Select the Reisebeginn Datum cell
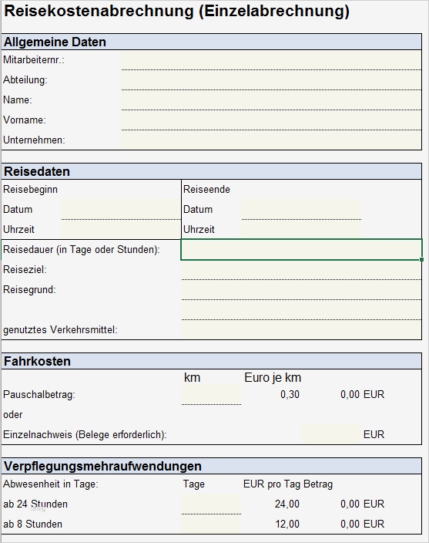Screen dimensions: 429x543 121,209
